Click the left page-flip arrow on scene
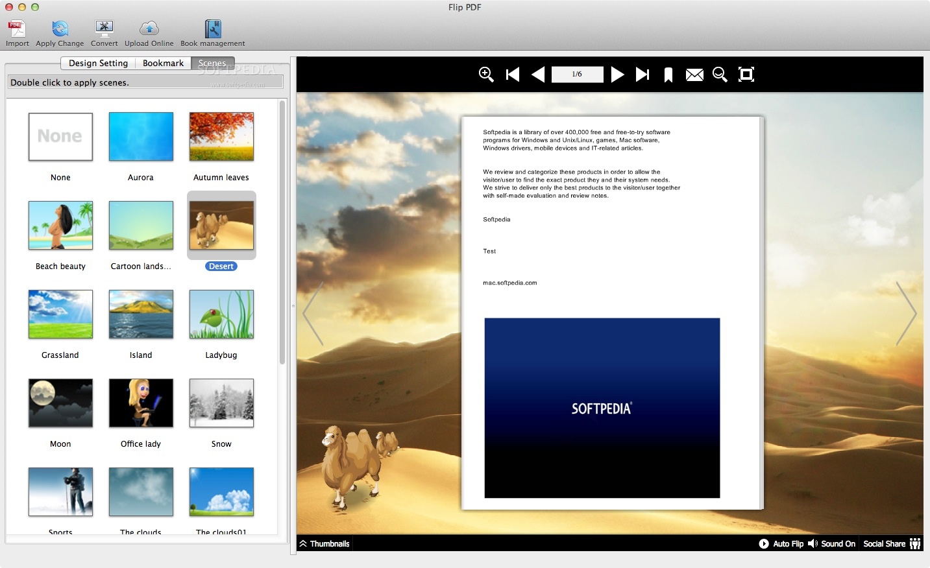The height and width of the screenshot is (568, 930). click(313, 313)
